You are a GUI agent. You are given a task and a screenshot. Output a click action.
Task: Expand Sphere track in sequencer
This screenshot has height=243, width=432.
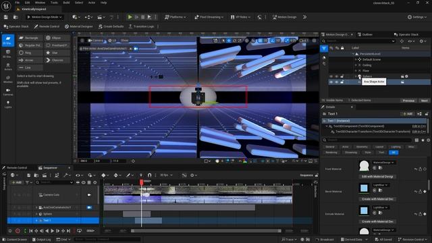point(36,214)
